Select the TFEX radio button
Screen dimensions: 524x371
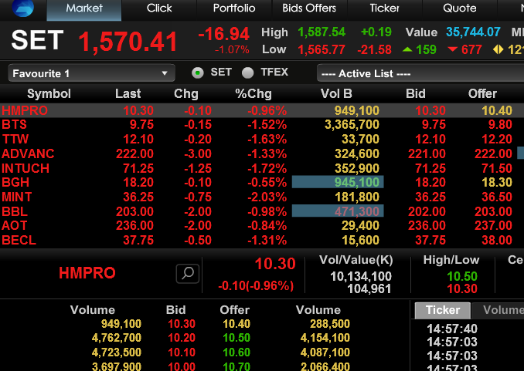coord(247,73)
